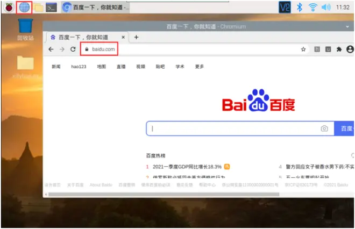Open the 视频 video link
355x229 pixels.
pos(140,67)
